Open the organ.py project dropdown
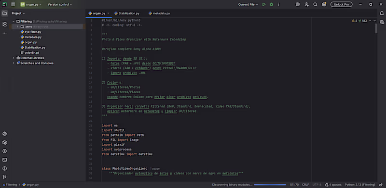 pyautogui.click(x=31, y=4)
